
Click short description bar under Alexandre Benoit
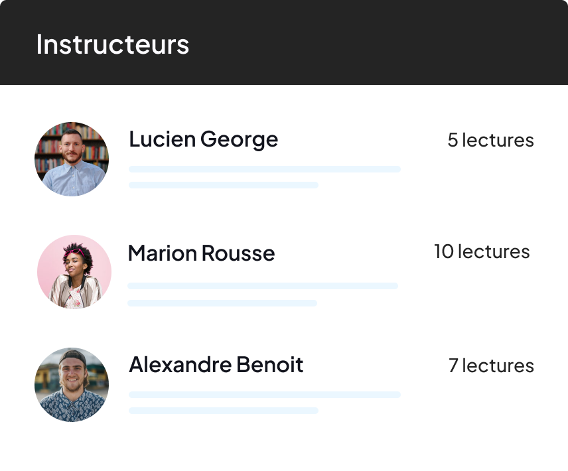224,411
